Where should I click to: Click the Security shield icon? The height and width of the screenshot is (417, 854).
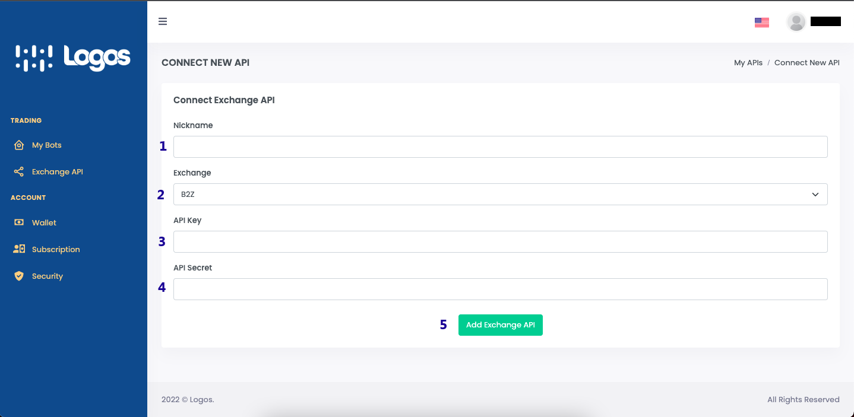point(19,276)
